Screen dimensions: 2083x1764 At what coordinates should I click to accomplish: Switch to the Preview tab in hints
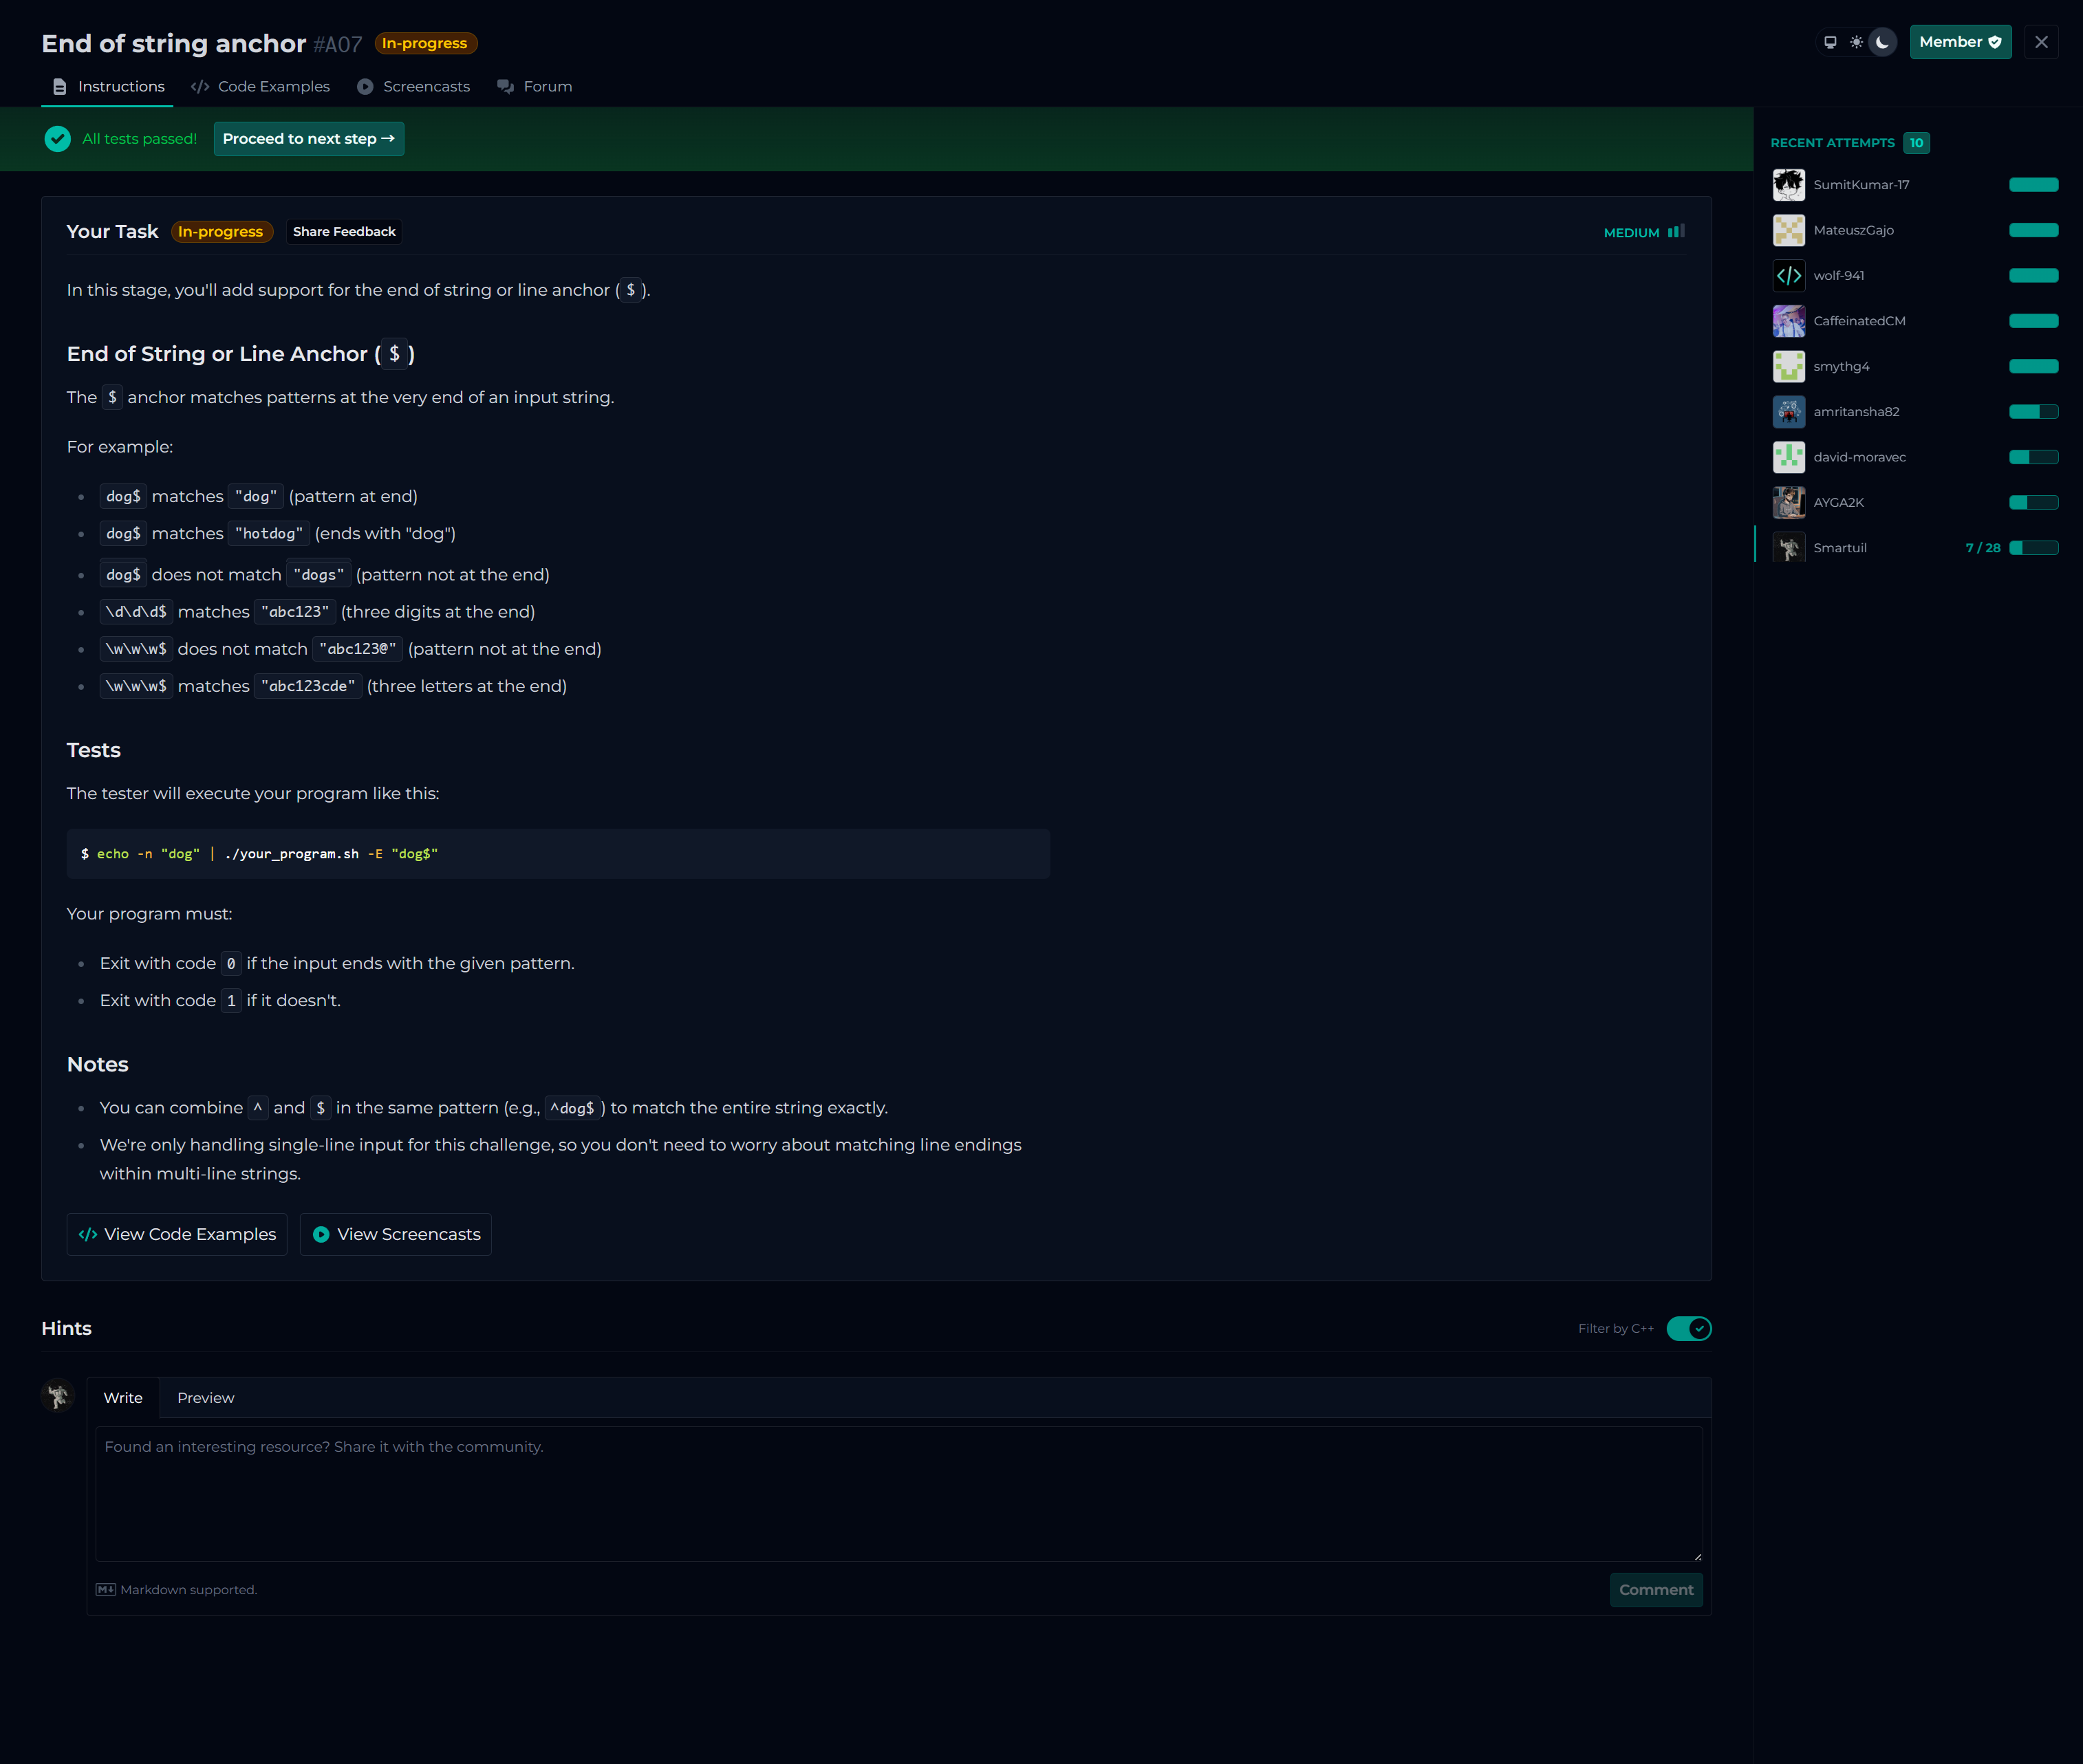pos(205,1398)
